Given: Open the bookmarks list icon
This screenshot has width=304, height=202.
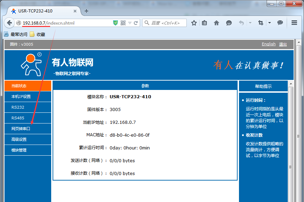Looking at the screenshot, I should (204, 23).
